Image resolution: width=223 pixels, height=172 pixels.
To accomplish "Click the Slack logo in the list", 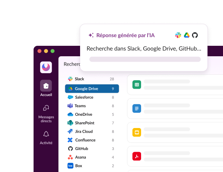I will 70,79.
